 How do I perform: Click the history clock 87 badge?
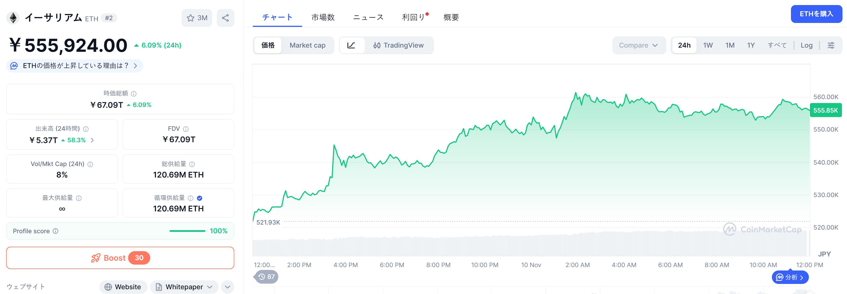266,277
